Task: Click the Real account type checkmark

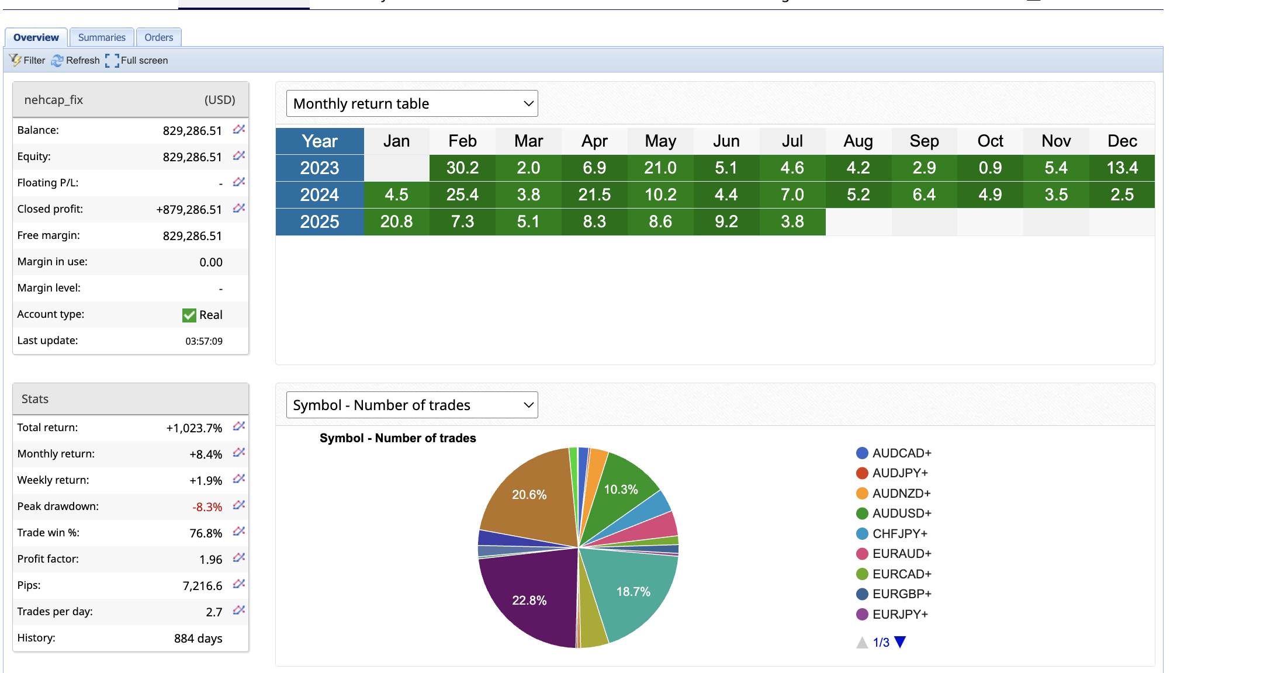Action: [189, 315]
